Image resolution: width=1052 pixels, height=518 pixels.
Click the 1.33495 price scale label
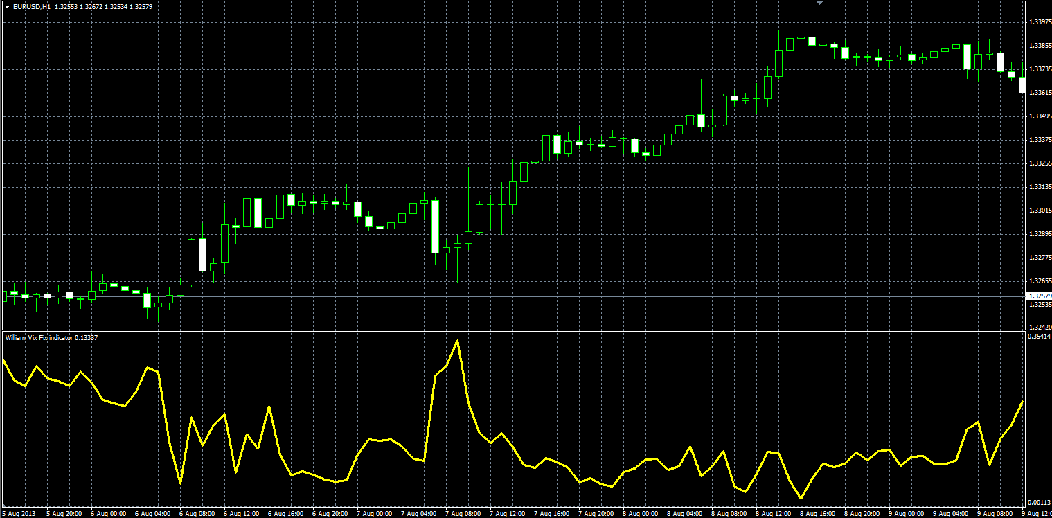pos(1039,116)
